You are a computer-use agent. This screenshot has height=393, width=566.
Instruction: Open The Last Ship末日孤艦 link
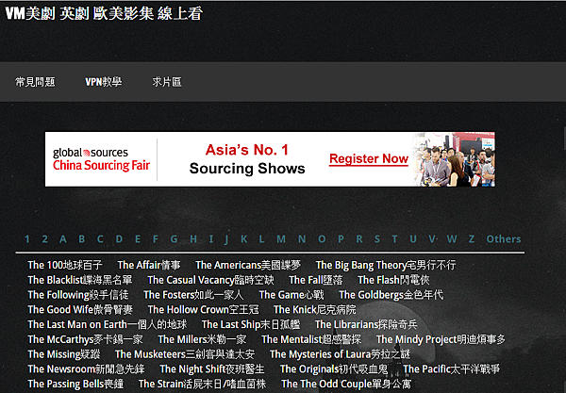(x=251, y=324)
